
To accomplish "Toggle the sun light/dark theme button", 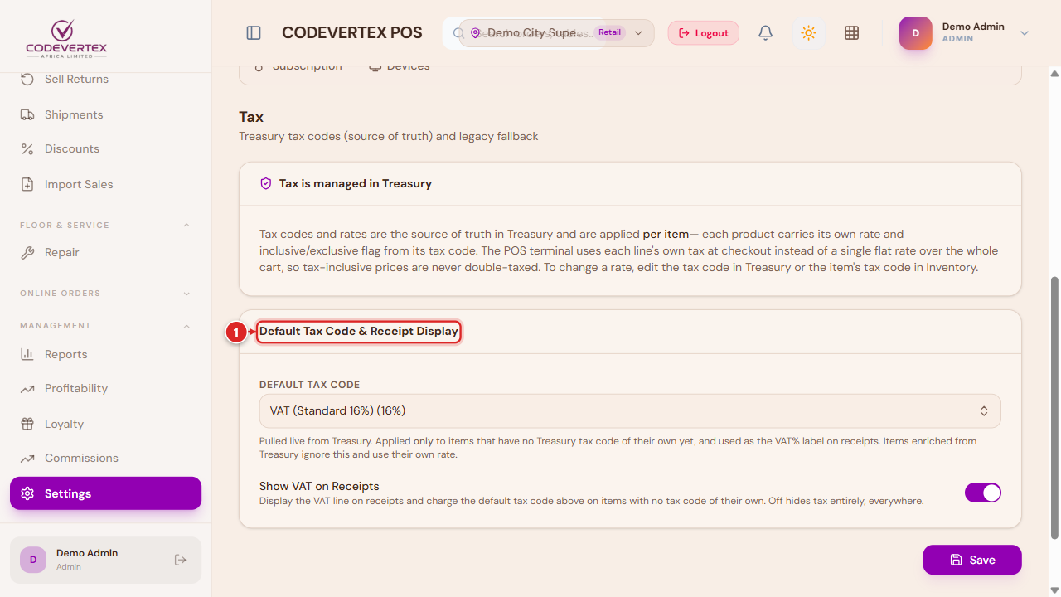I will click(808, 33).
